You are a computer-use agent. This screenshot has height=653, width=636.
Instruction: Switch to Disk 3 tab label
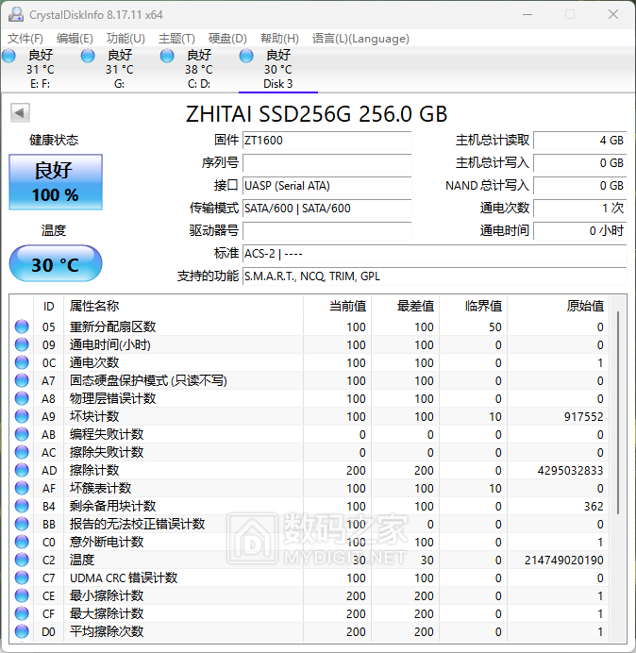click(x=278, y=84)
